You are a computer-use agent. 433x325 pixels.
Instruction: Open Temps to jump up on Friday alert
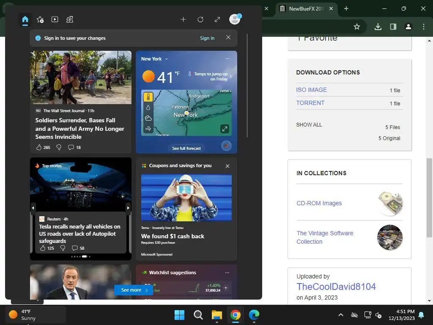(x=210, y=76)
